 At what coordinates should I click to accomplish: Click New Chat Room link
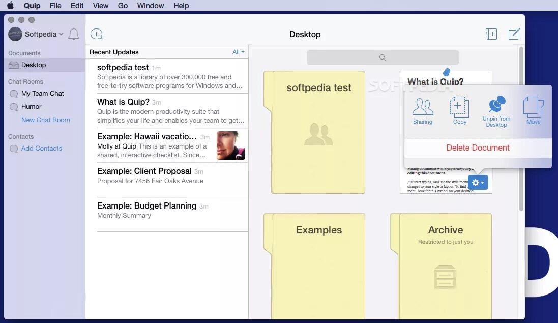pyautogui.click(x=46, y=120)
